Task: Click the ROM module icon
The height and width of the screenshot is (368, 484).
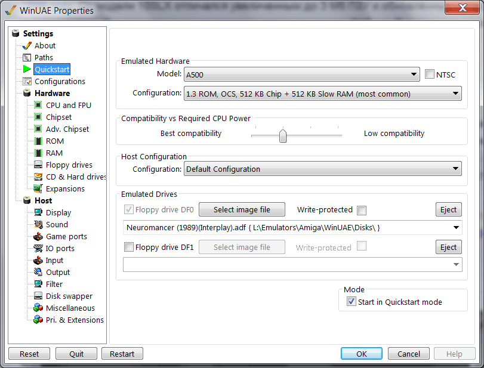Action: [38, 141]
